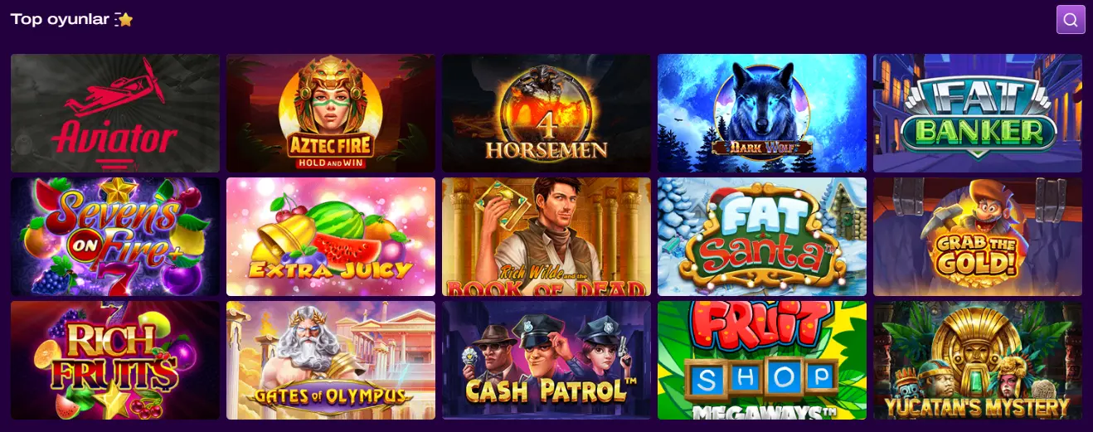Open the Cash Patrol game

click(x=546, y=360)
